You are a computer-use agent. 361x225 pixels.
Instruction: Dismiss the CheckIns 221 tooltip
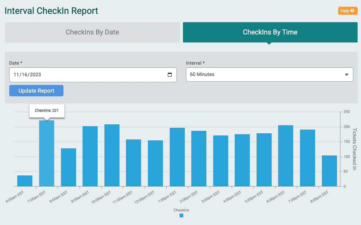click(47, 110)
